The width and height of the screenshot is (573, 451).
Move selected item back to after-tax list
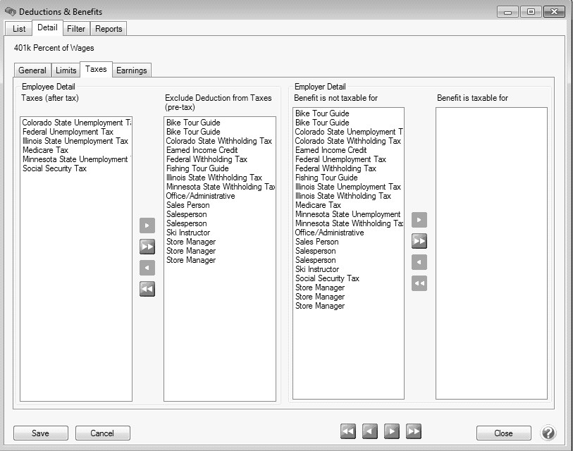(x=147, y=268)
